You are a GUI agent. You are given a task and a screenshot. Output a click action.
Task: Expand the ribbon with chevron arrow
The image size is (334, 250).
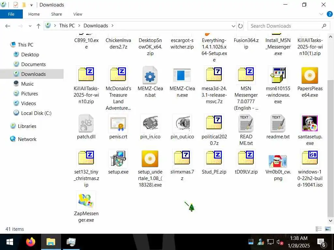pos(321,14)
